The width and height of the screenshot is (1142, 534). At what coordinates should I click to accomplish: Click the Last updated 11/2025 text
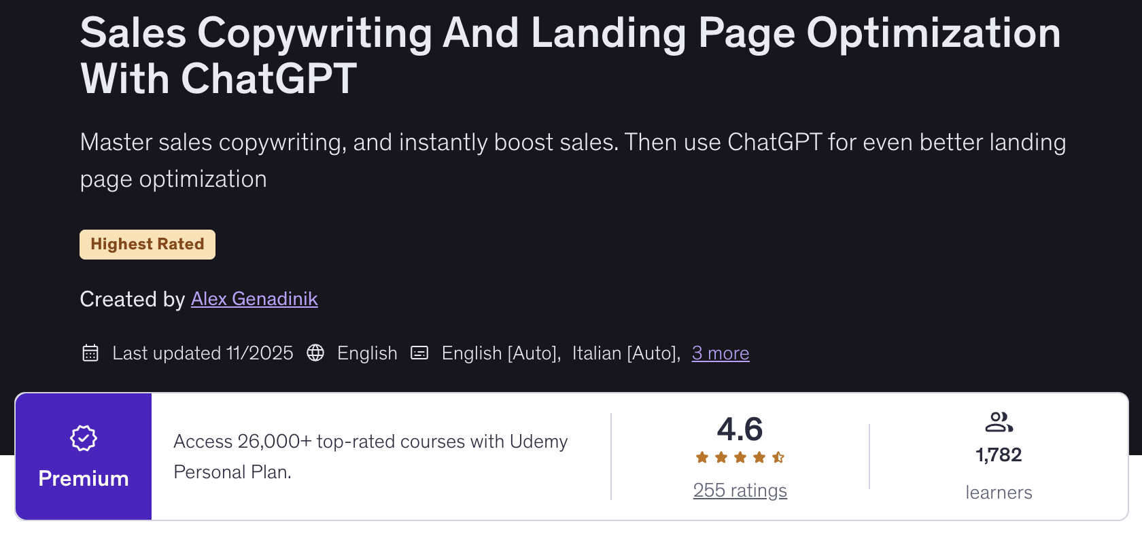pos(203,353)
